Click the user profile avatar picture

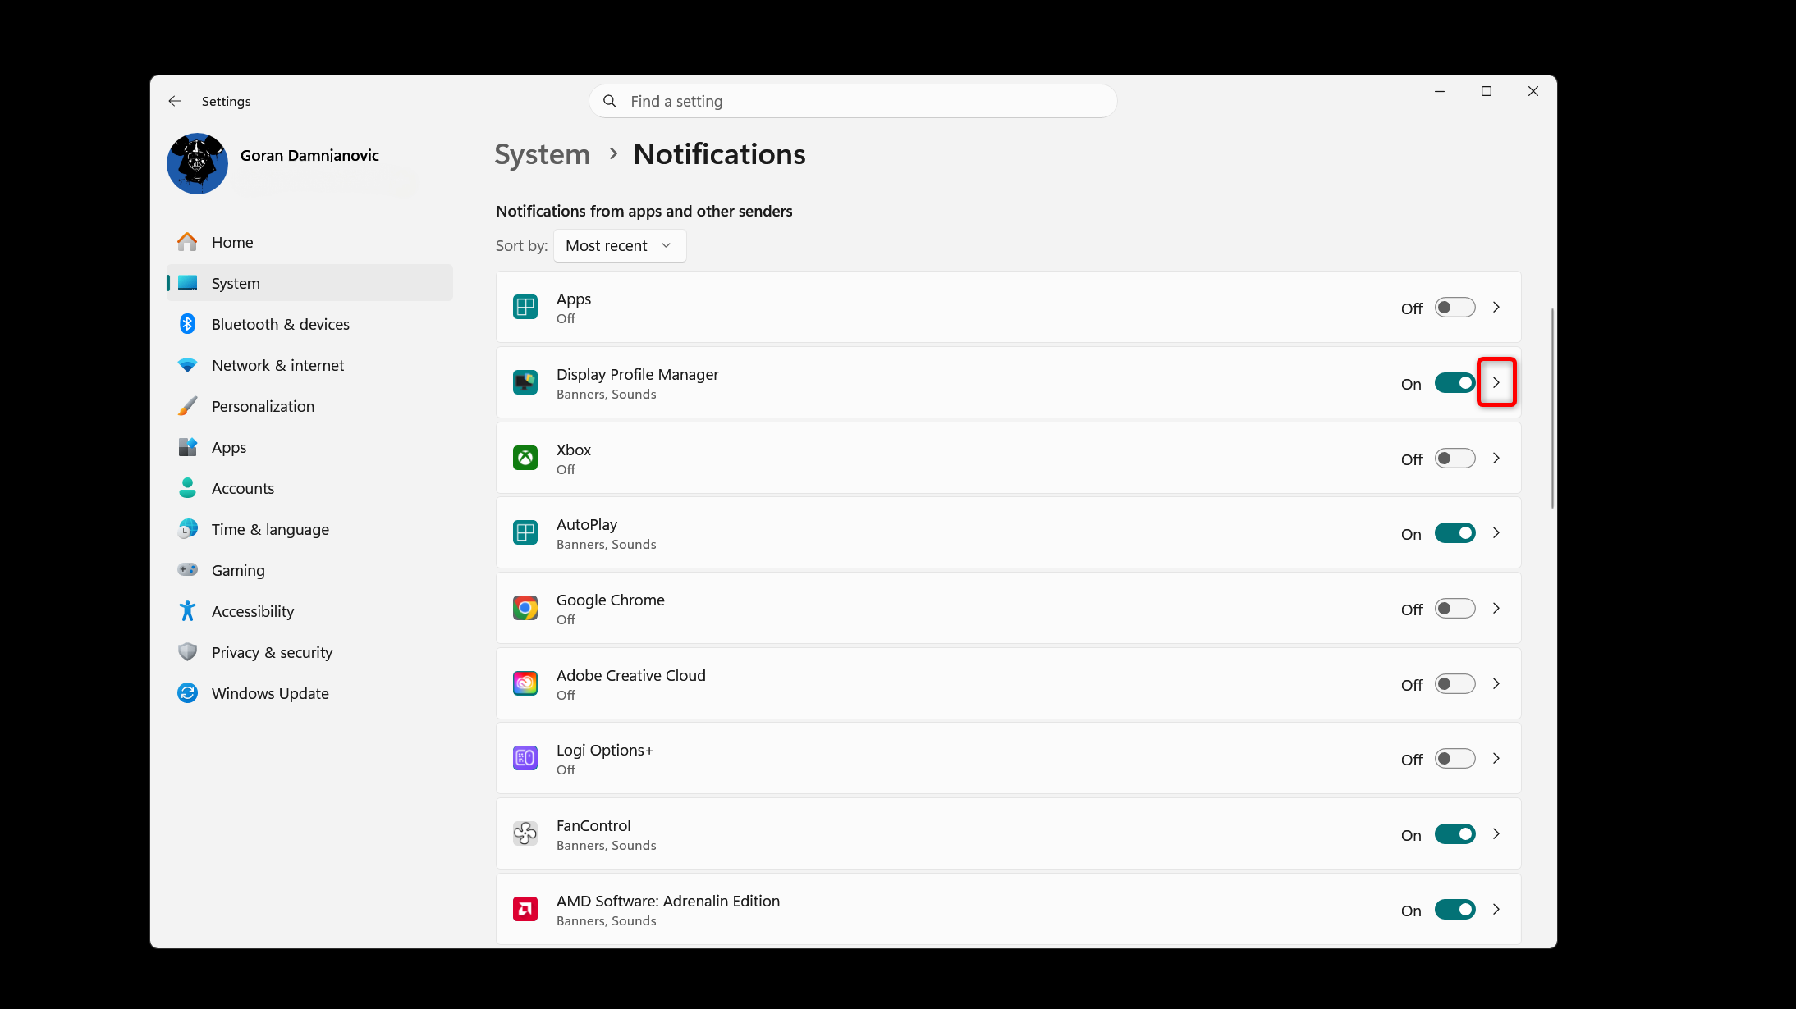coord(197,163)
